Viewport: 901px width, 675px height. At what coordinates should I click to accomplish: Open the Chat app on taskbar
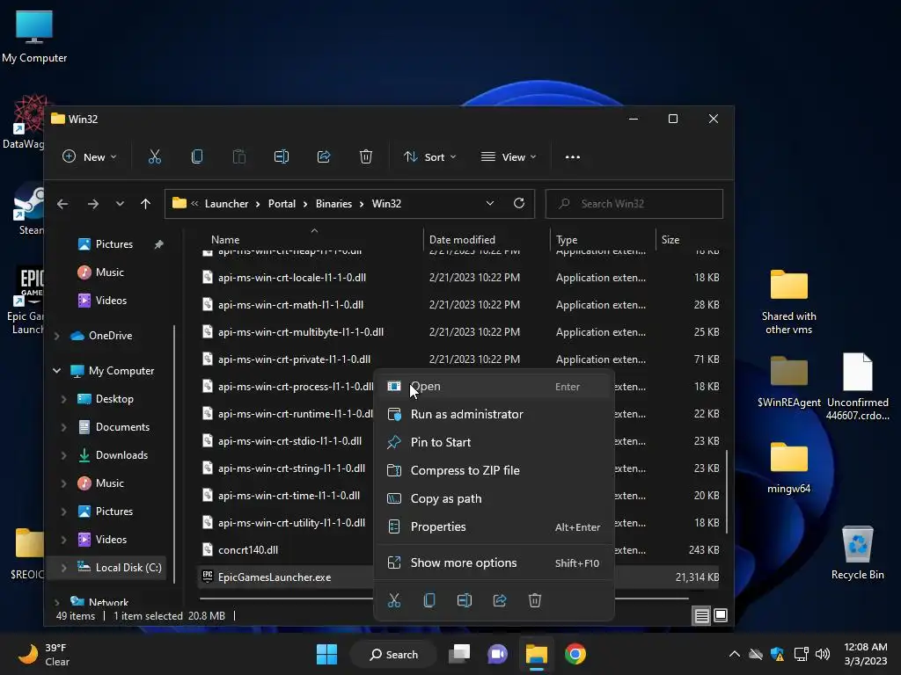pos(498,654)
